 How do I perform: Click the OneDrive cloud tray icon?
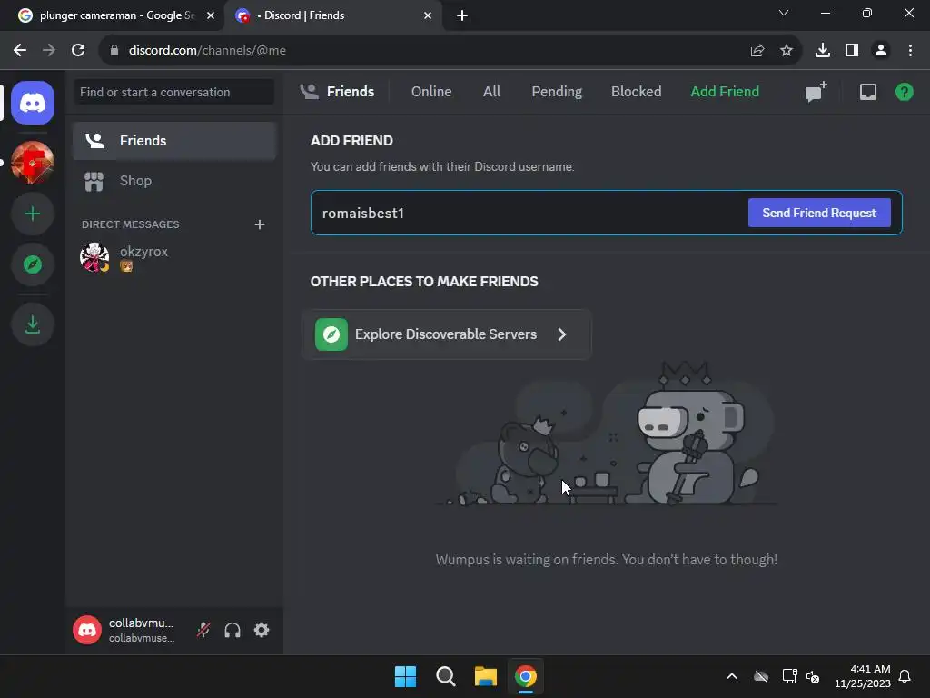click(x=761, y=676)
